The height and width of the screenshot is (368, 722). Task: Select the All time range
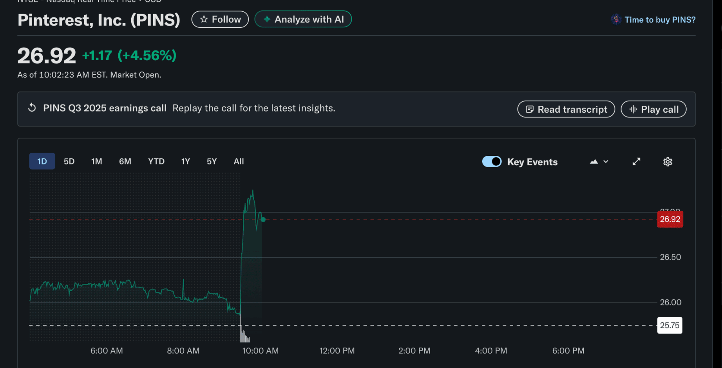[x=239, y=161]
